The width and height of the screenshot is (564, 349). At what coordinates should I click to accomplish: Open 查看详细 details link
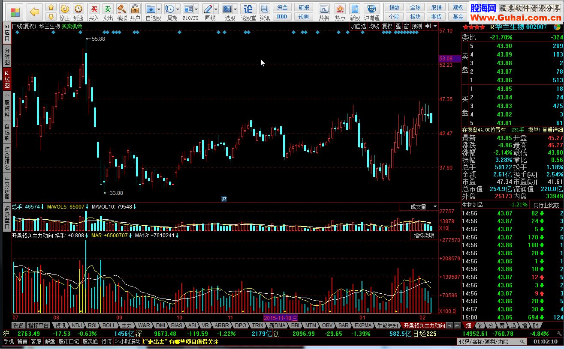click(552, 130)
